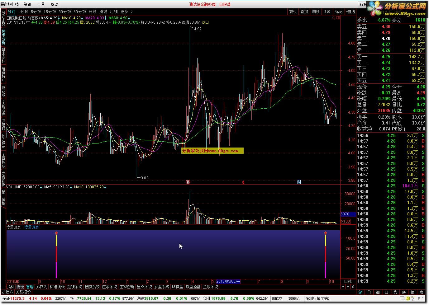Open the 分时走势 side tab
Screen dimensions: 429x305
tap(3, 19)
